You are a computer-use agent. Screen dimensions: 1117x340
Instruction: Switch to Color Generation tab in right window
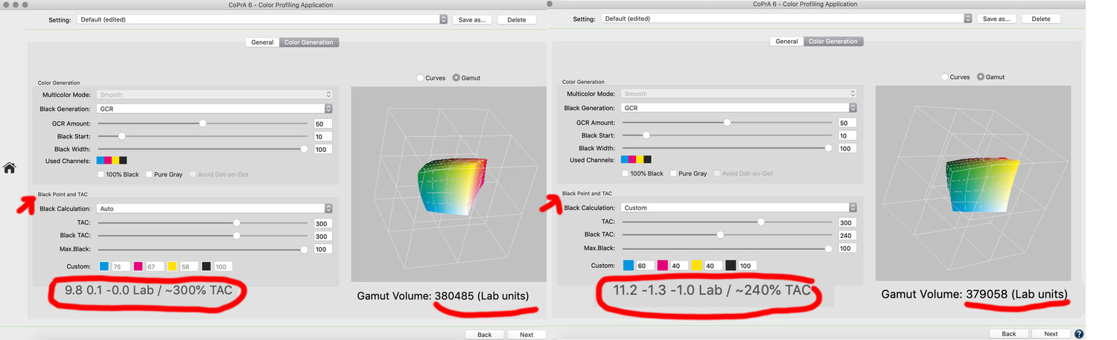tap(833, 42)
